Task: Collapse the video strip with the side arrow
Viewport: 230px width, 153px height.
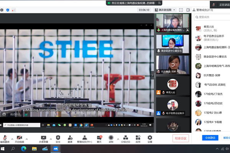Action: [152, 75]
